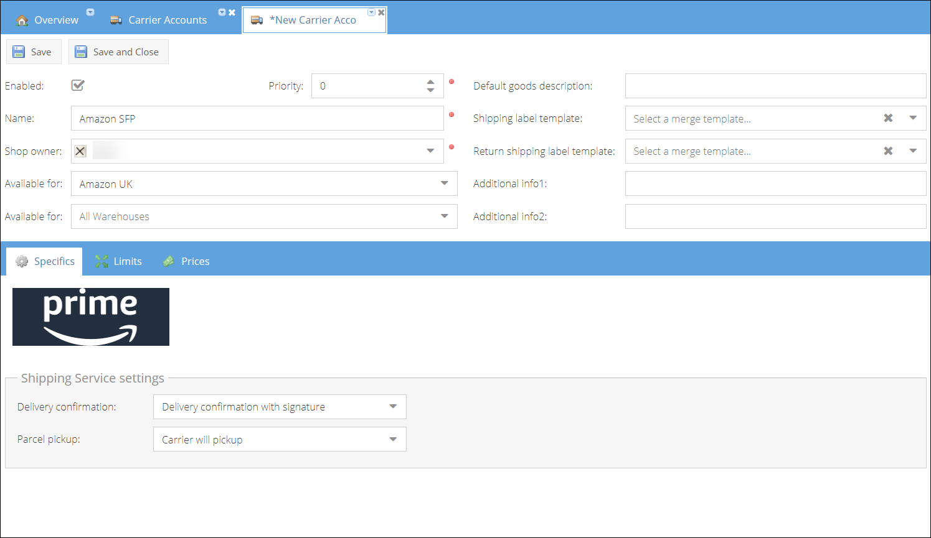Expand the Delivery confirmation dropdown
The image size is (931, 538).
click(393, 407)
